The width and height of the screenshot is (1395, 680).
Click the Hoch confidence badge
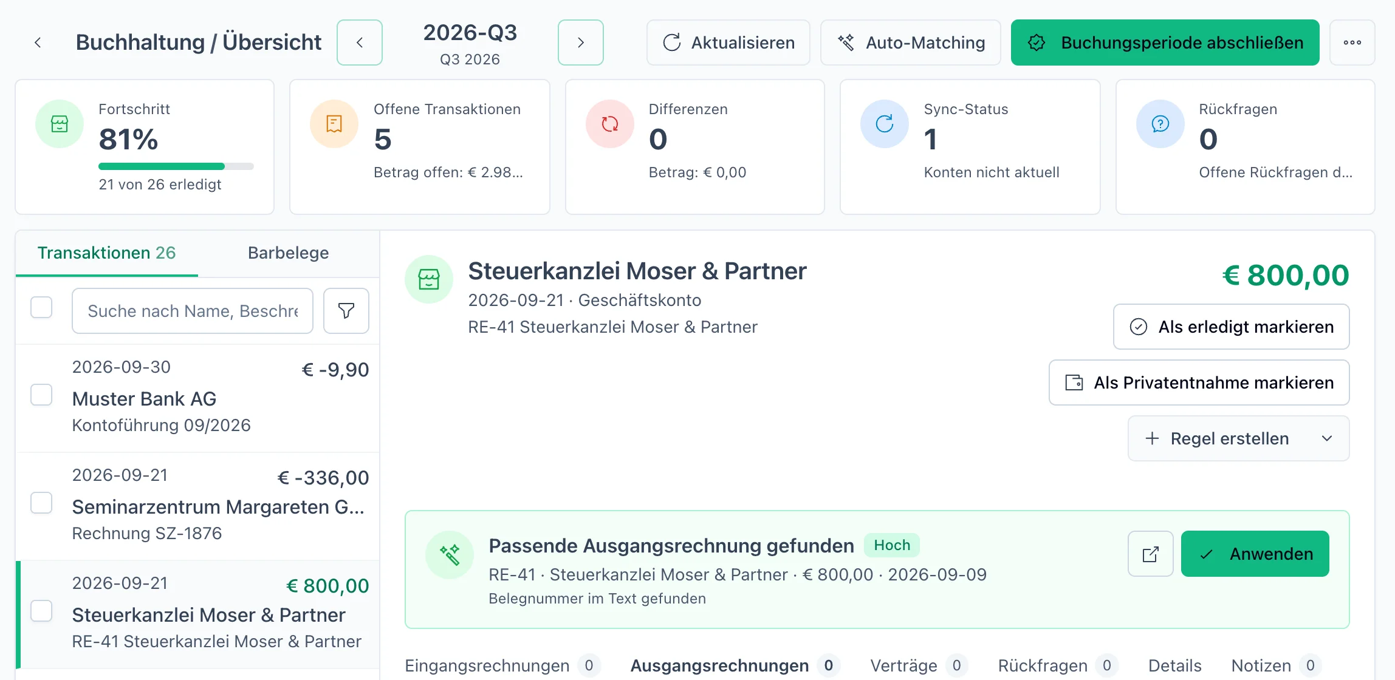[x=892, y=545]
